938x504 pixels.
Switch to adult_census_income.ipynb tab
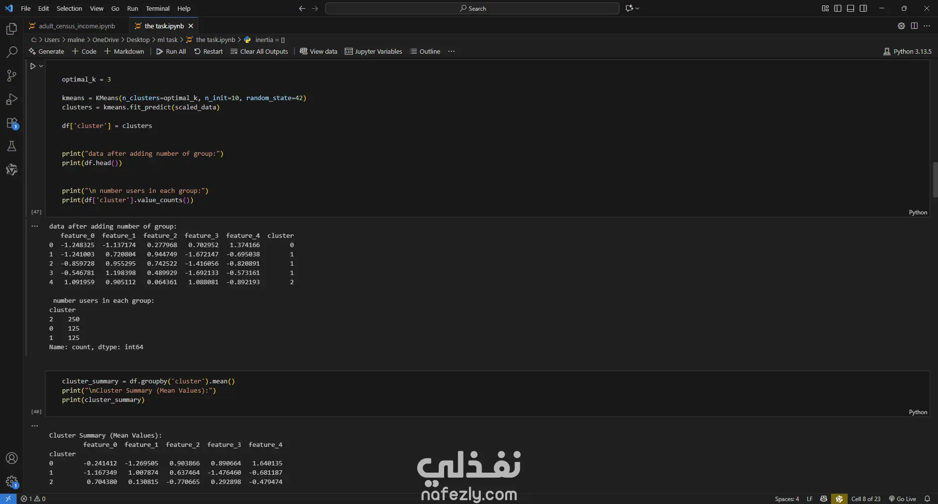(x=77, y=26)
